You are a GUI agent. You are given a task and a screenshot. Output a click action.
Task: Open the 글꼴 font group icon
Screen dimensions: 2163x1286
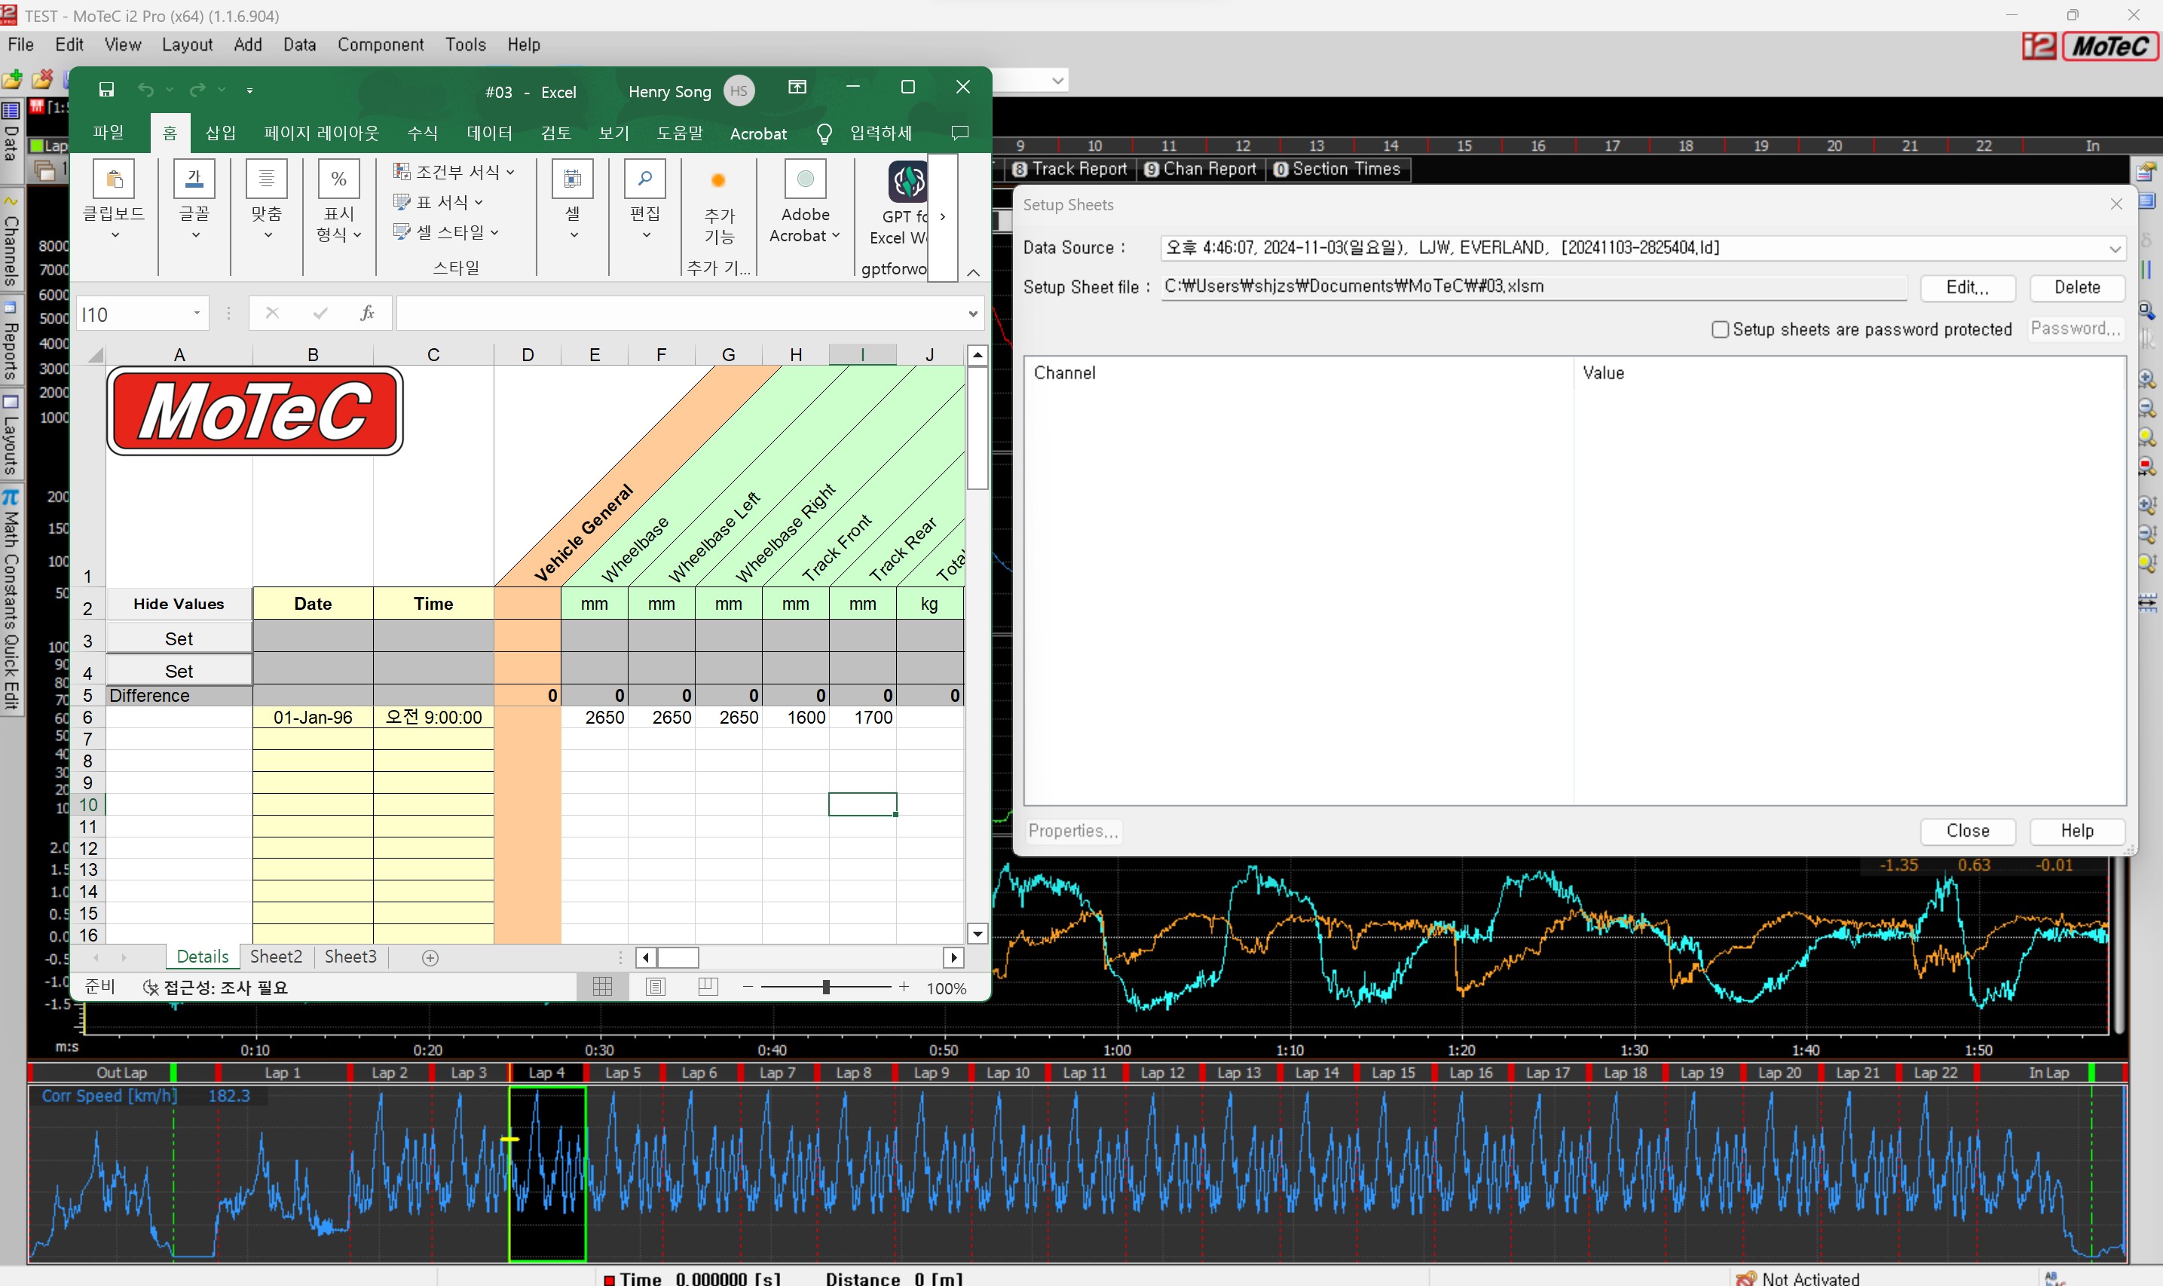click(194, 179)
